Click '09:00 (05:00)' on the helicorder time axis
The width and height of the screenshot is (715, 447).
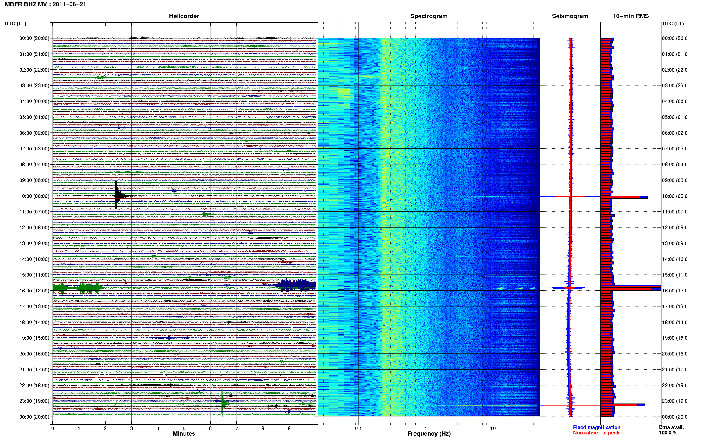pyautogui.click(x=34, y=180)
